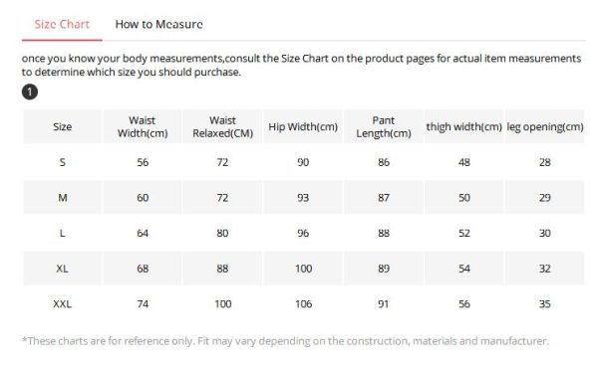The image size is (598, 368).
Task: Switch to How to Measure tab
Action: tap(159, 24)
